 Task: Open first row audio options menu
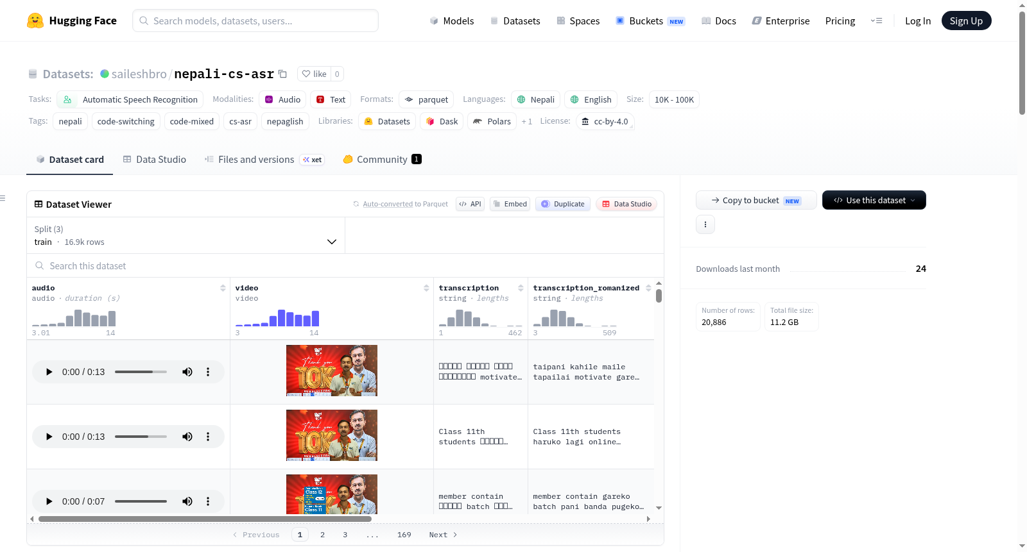[x=208, y=372]
